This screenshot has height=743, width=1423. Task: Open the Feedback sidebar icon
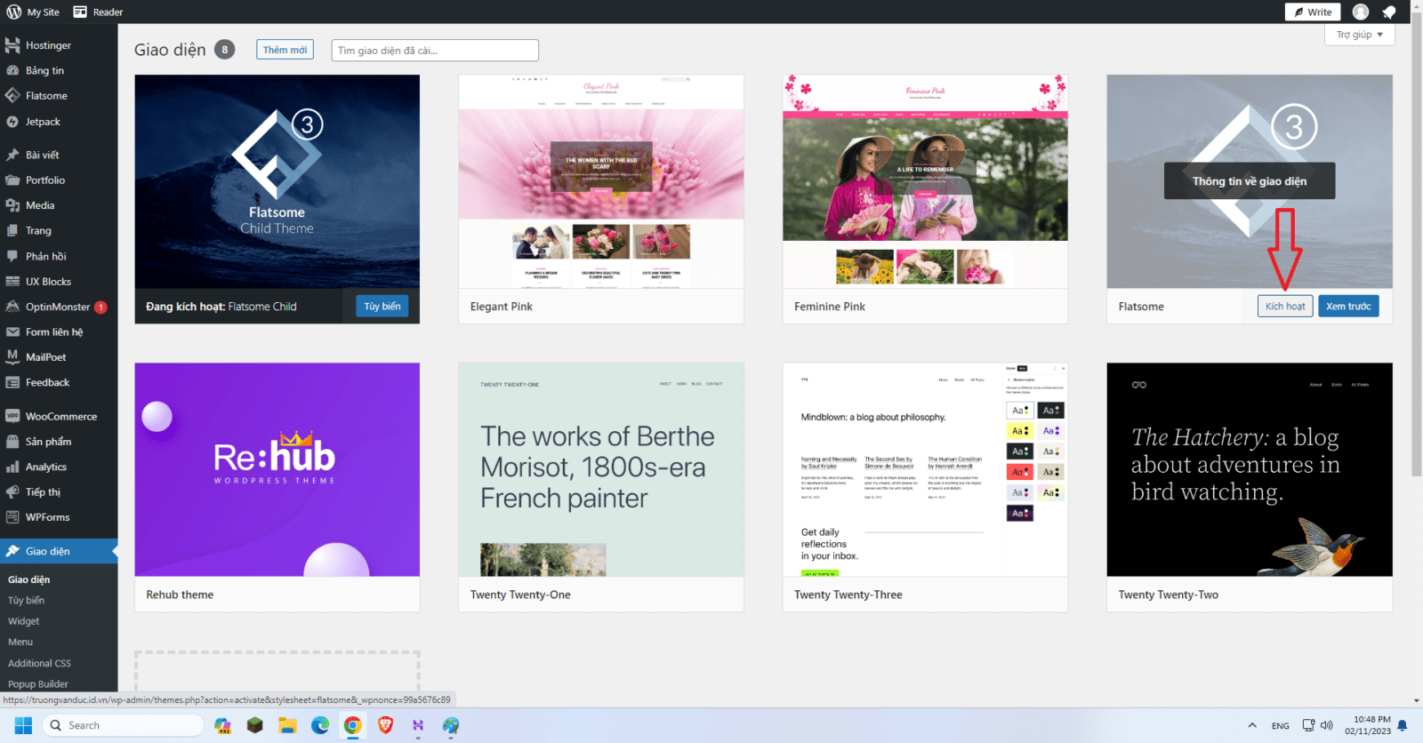tap(12, 382)
